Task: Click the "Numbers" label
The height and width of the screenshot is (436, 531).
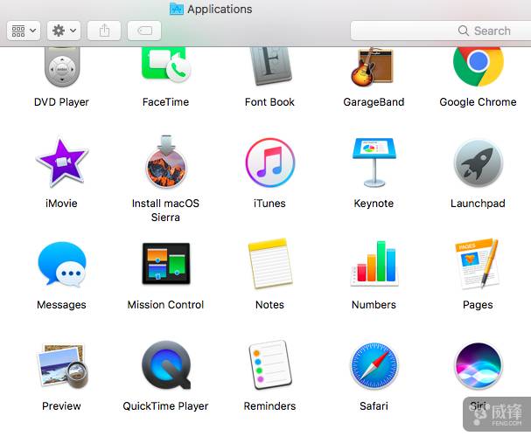Action: [374, 305]
